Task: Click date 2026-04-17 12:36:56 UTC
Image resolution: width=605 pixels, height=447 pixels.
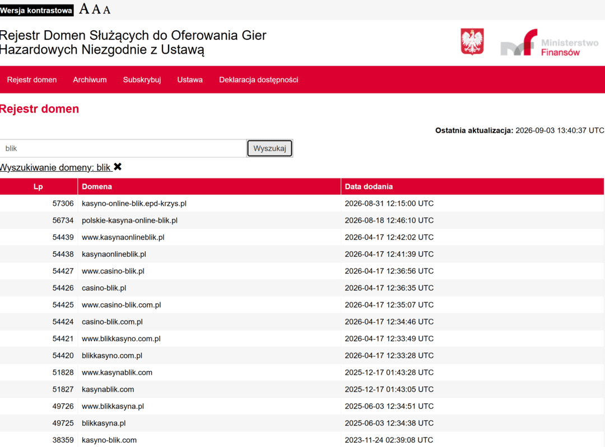Action: point(389,271)
